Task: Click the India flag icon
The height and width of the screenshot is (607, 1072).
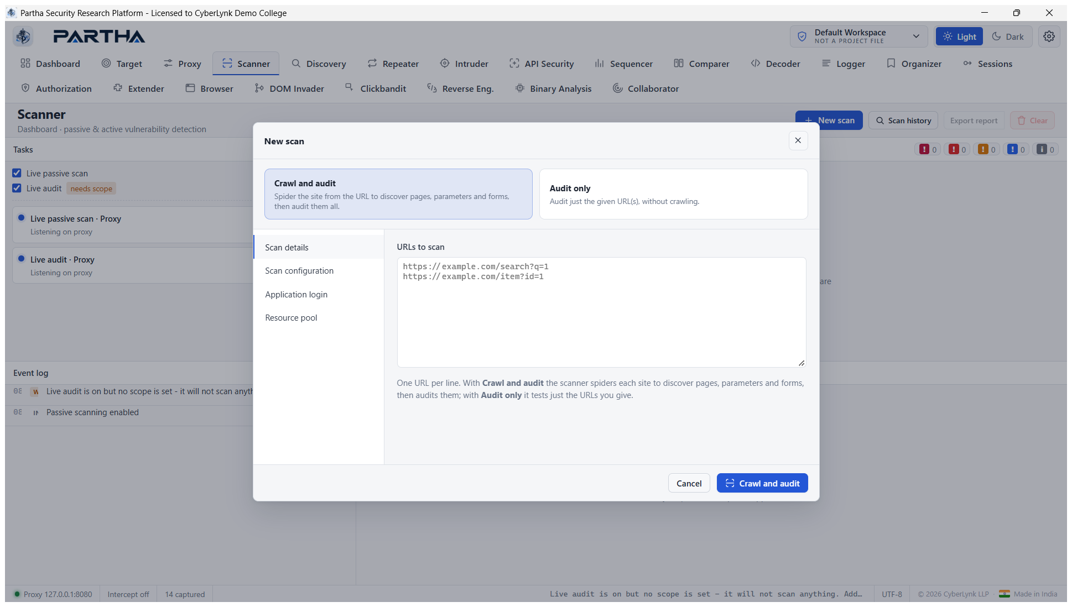Action: pyautogui.click(x=1005, y=594)
